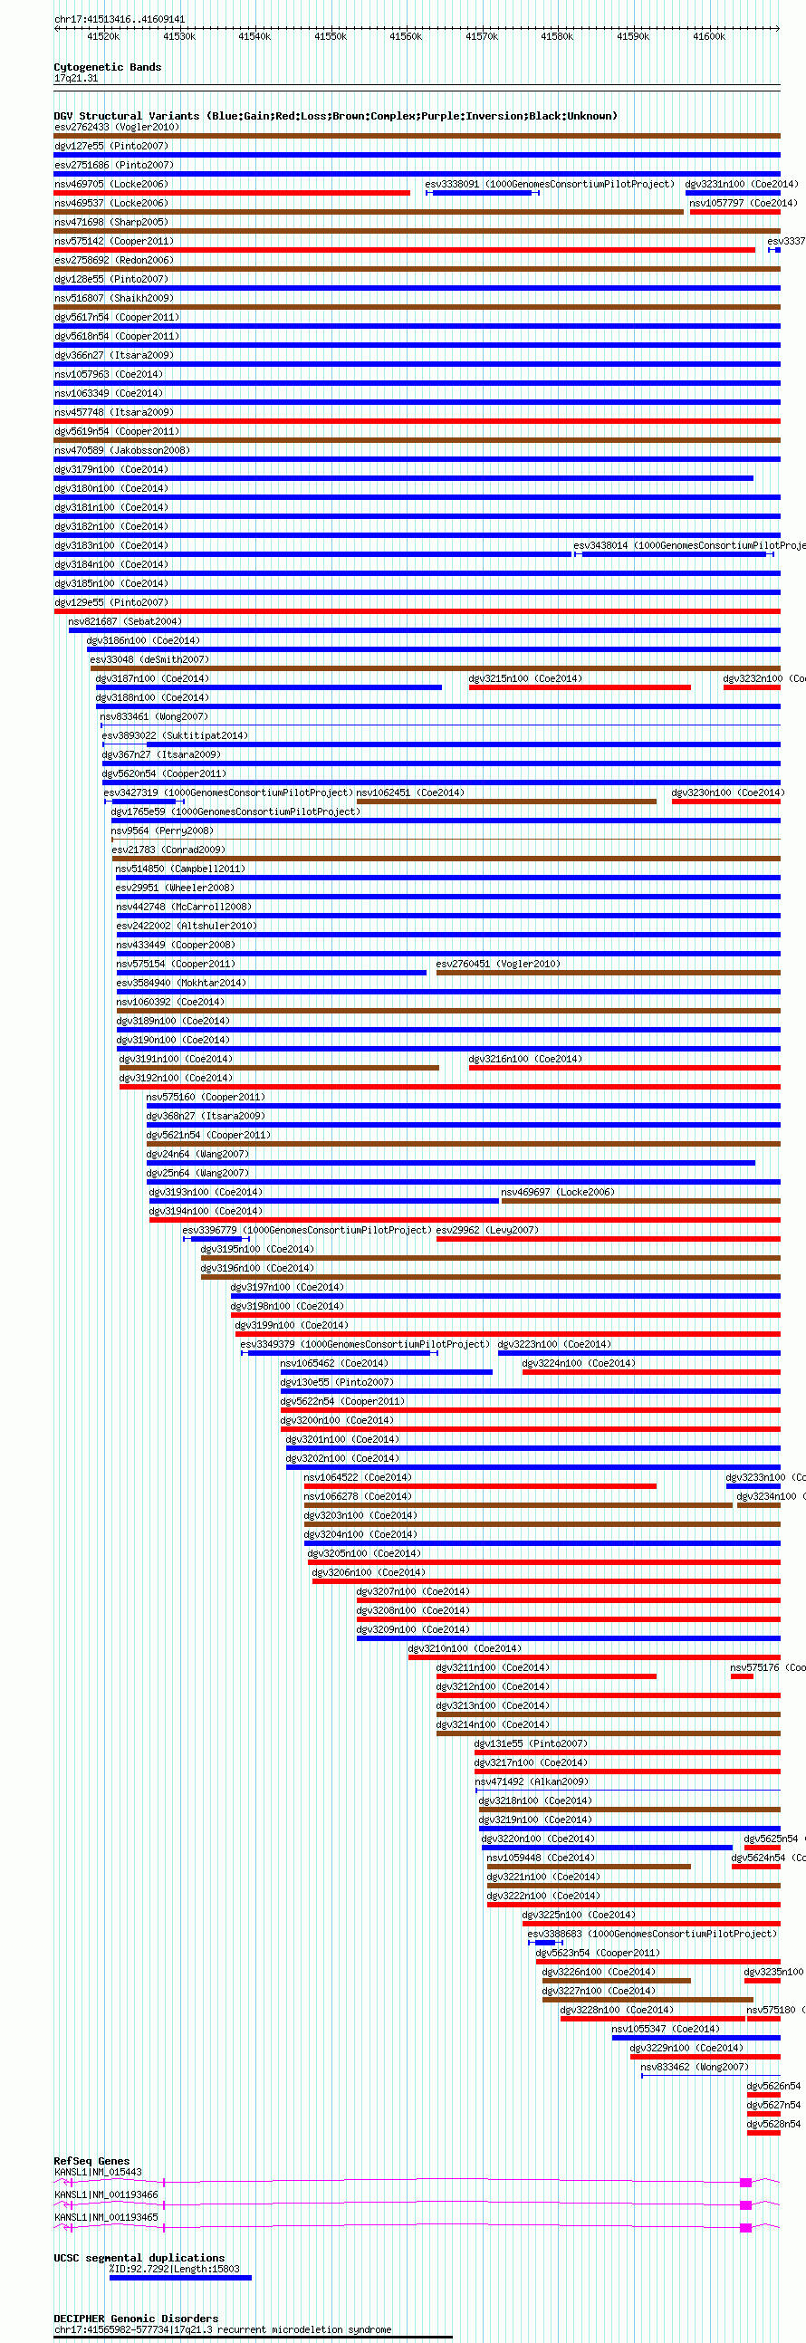
Task: Open nsv442748 (McCarroll2008) variant label
Action: (x=184, y=907)
